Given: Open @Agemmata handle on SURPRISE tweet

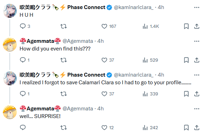Looking at the screenshot, I should coord(78,109).
